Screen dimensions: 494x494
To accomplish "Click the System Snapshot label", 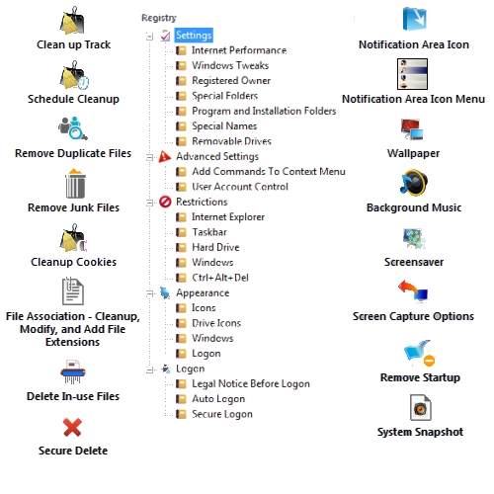I will point(420,432).
